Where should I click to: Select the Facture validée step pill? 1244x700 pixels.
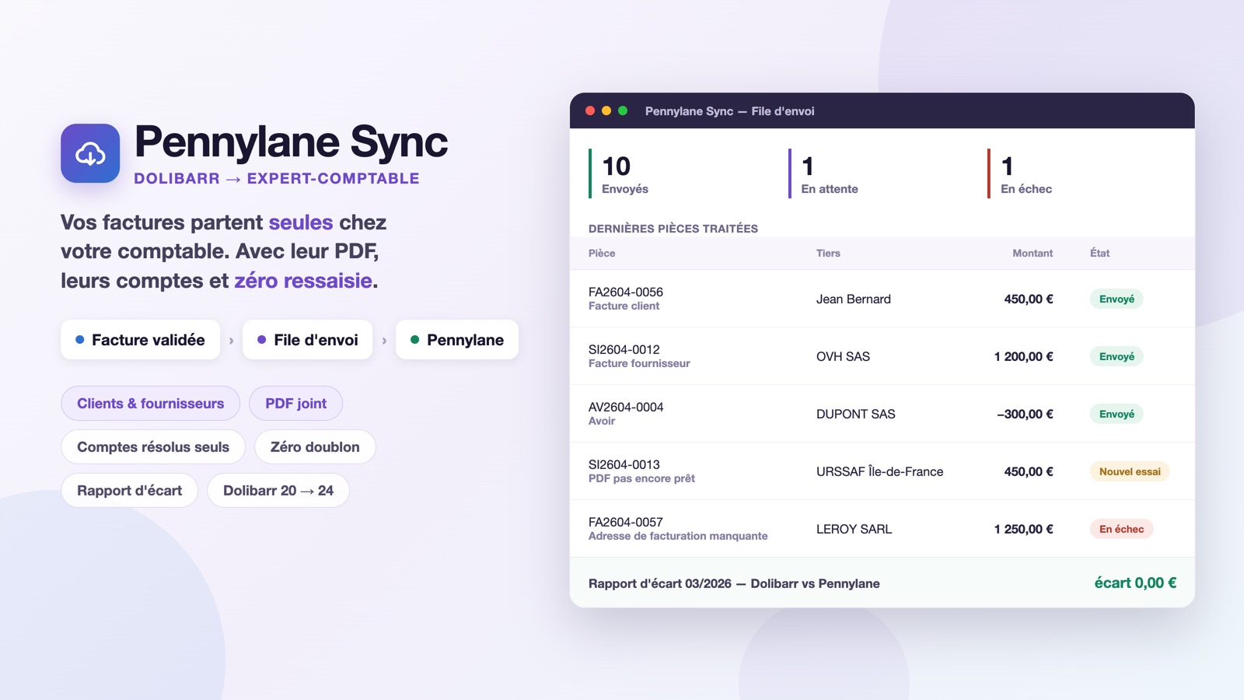141,340
